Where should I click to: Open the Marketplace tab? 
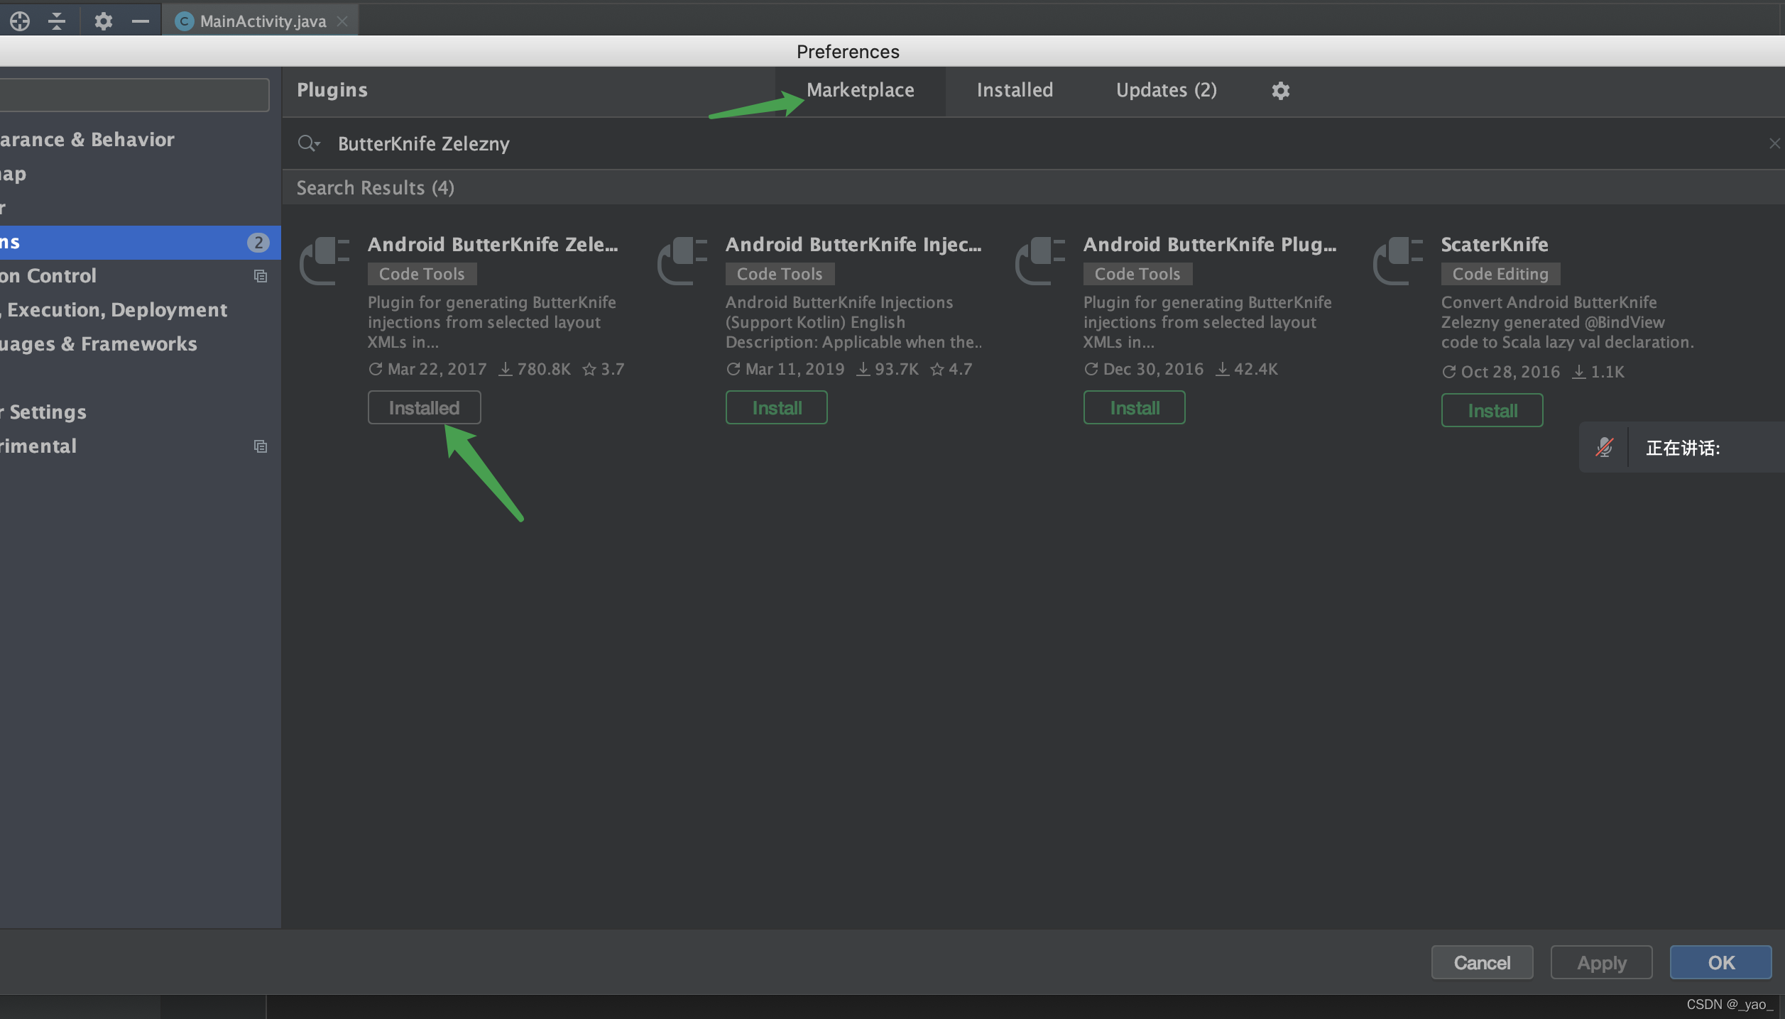(x=860, y=90)
